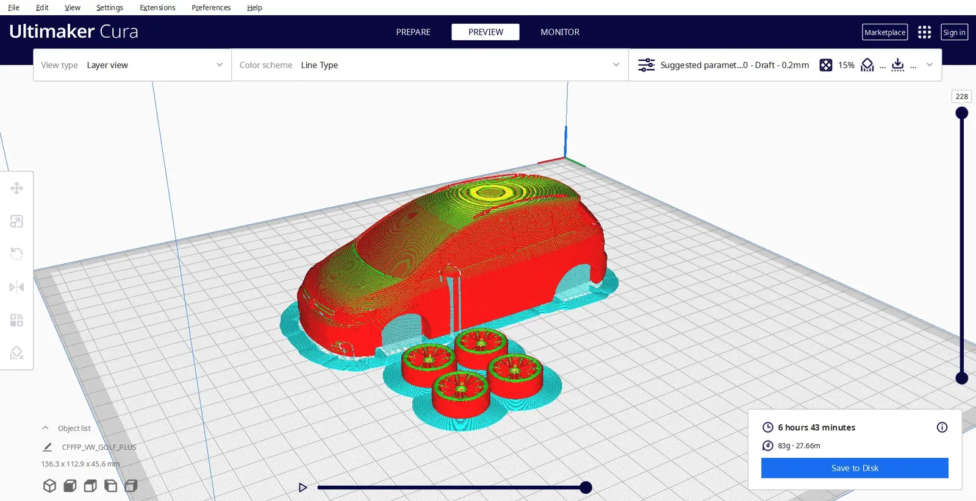The image size is (976, 501).
Task: Switch to the MONITOR stage
Action: coord(560,32)
